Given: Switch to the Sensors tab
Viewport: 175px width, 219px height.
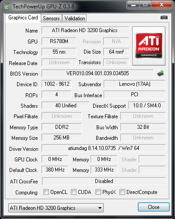Looking at the screenshot, I should click(51, 18).
